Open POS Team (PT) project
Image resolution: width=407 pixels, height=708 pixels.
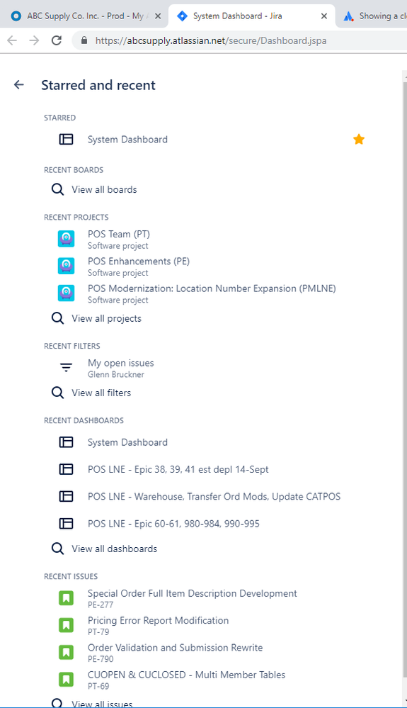(x=119, y=235)
